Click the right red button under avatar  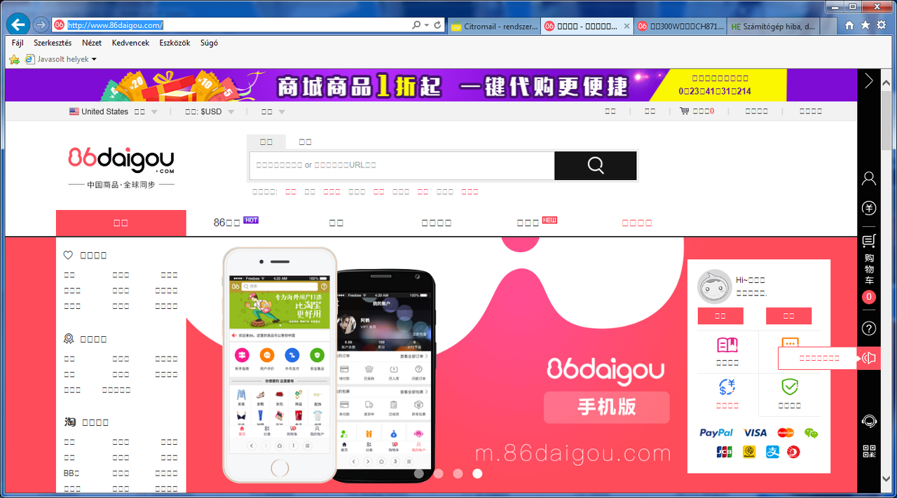[788, 316]
